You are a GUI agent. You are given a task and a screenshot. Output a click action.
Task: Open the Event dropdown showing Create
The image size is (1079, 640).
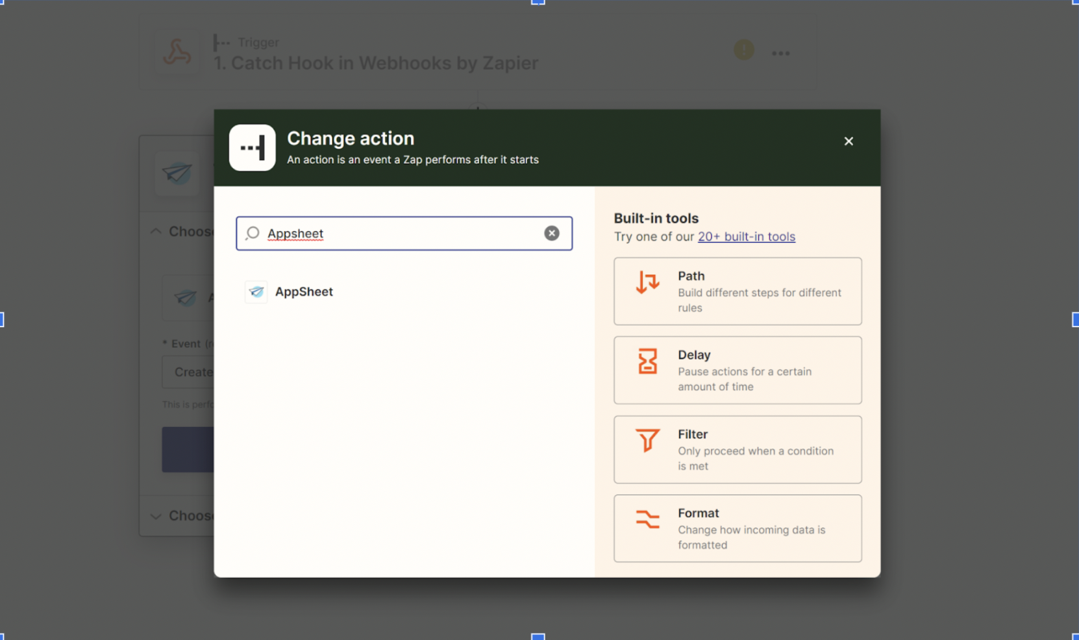[x=188, y=372]
